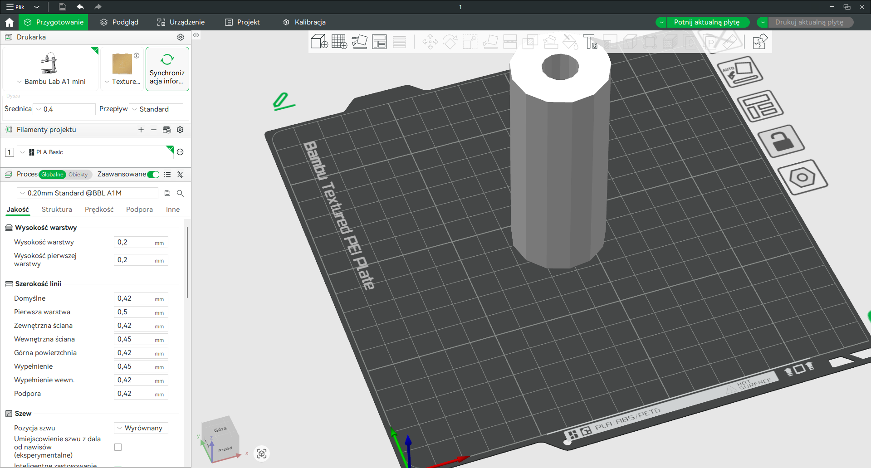Image resolution: width=871 pixels, height=468 pixels.
Task: Click Drukuj aktualną płytę button
Action: pos(810,22)
